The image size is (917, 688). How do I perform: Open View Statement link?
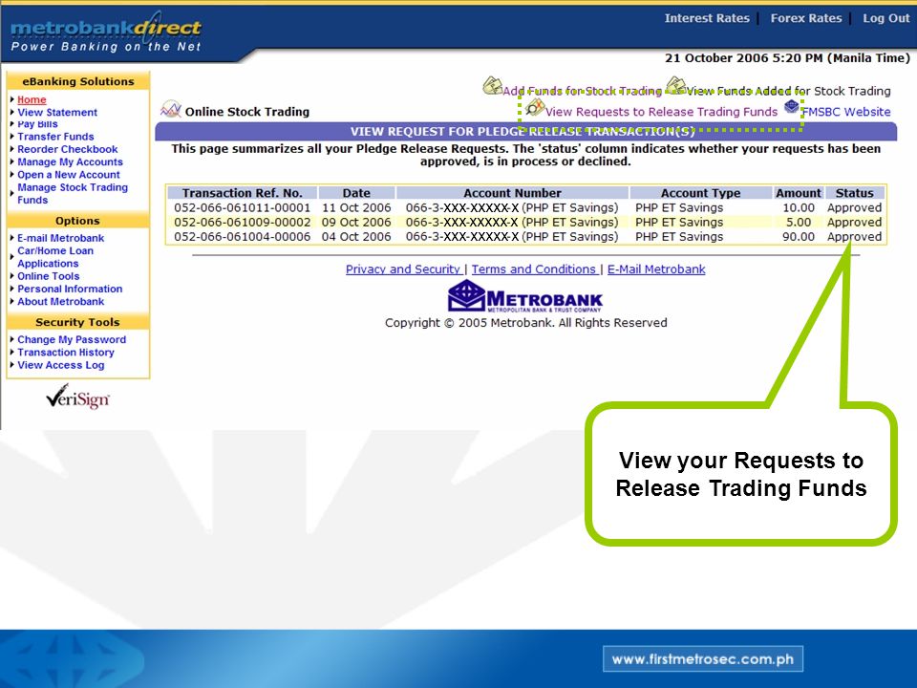pyautogui.click(x=57, y=113)
